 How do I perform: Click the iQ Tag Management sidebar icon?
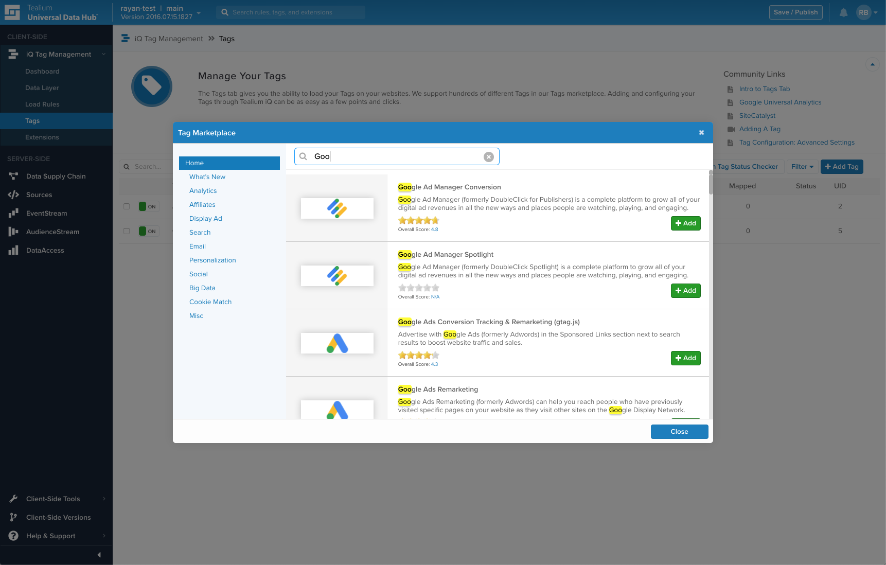tap(13, 54)
